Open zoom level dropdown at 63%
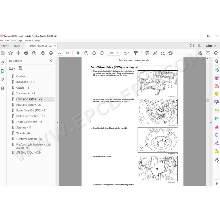This screenshot has width=220, height=220. click(118, 53)
